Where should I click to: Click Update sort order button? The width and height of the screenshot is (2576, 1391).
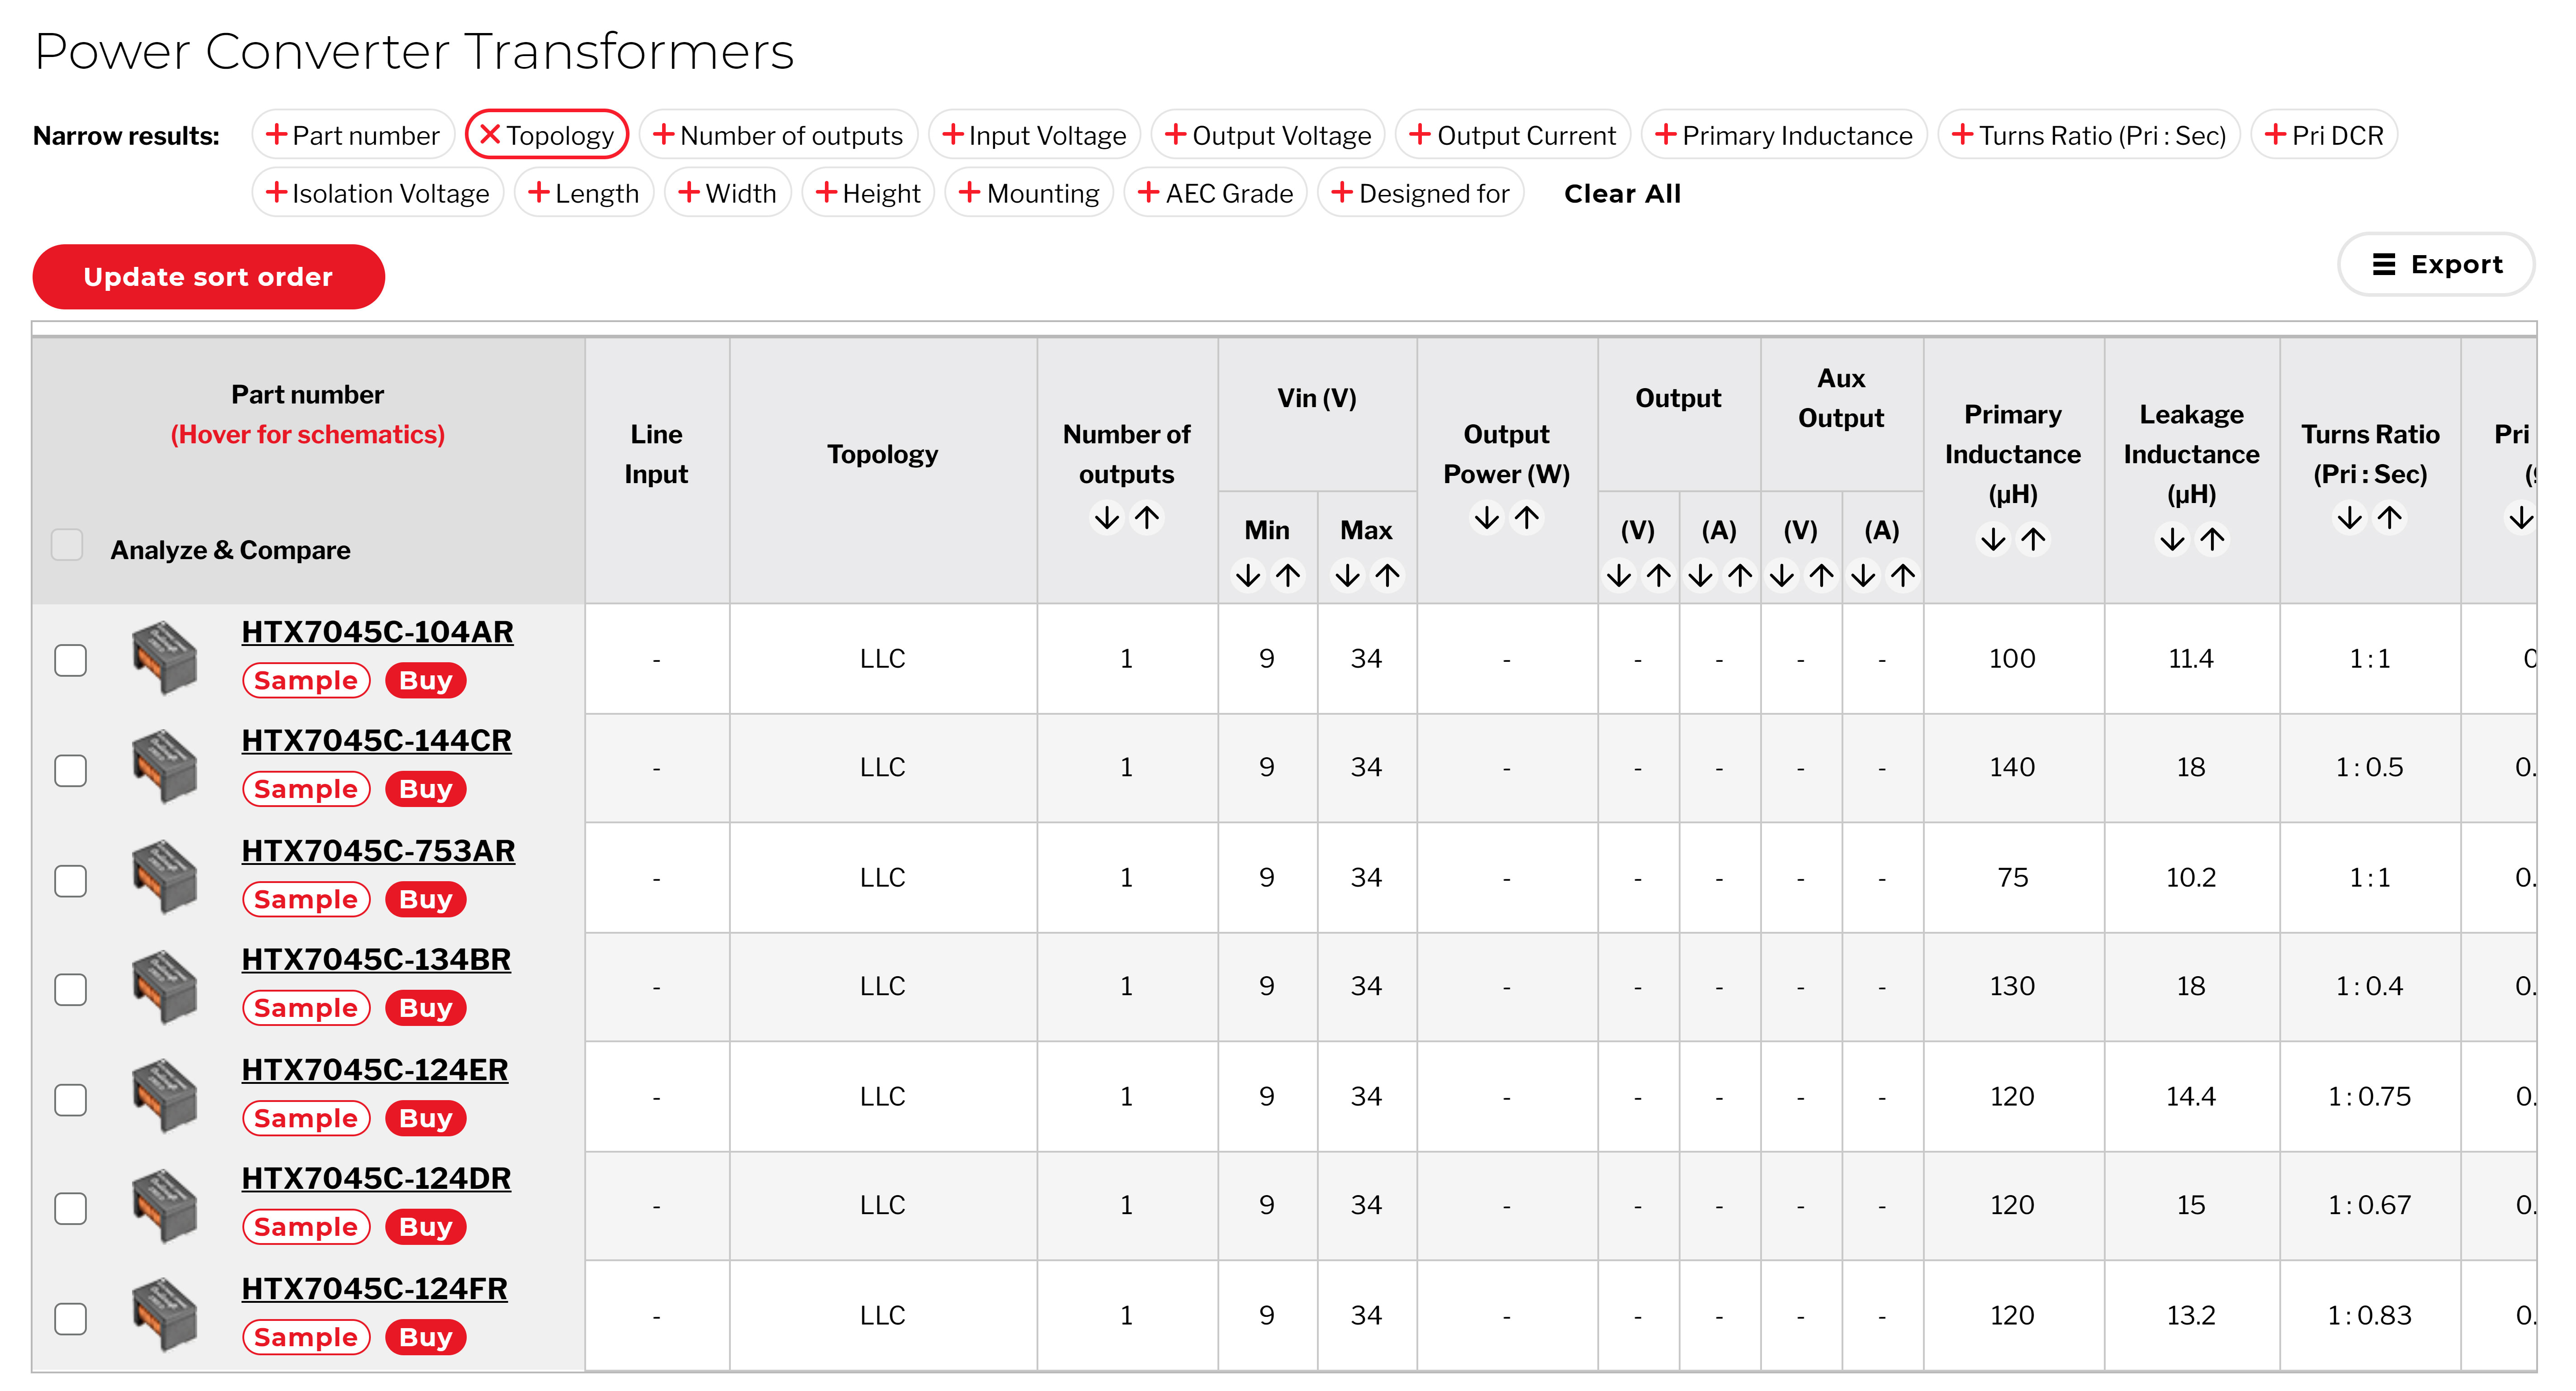208,277
